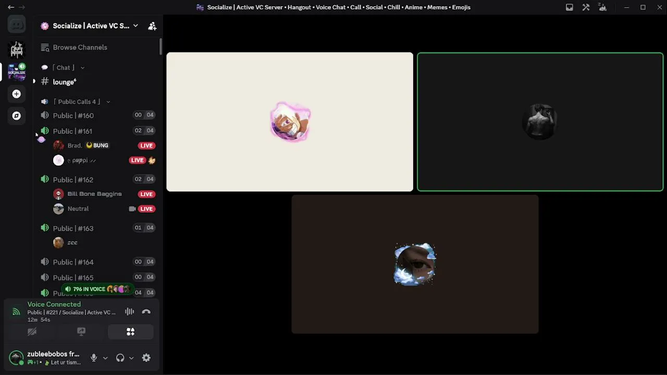Open the activities shapes button

tap(131, 332)
